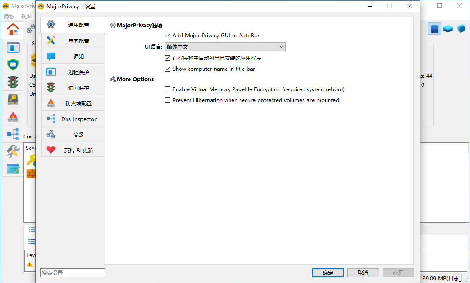Select the blue shield sidebar icon
The height and width of the screenshot is (283, 470).
pyautogui.click(x=13, y=64)
